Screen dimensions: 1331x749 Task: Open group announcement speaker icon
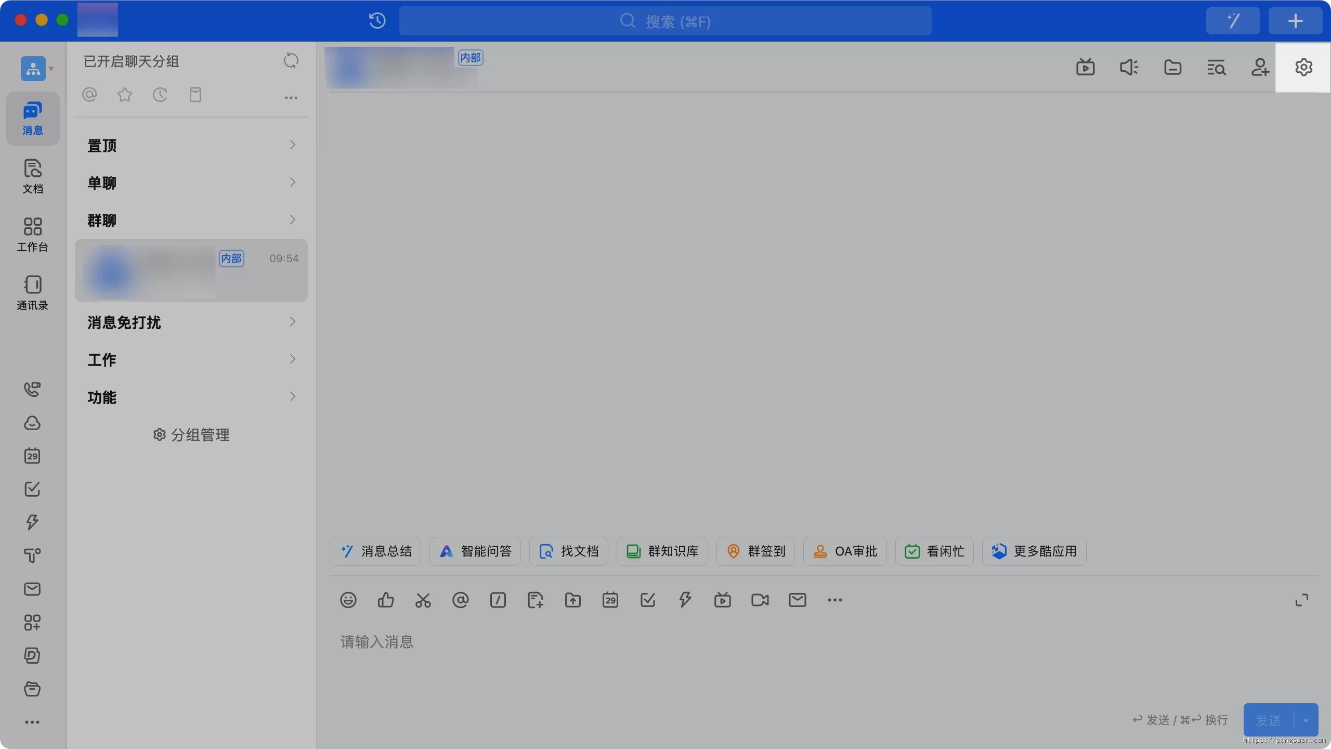[x=1129, y=68]
